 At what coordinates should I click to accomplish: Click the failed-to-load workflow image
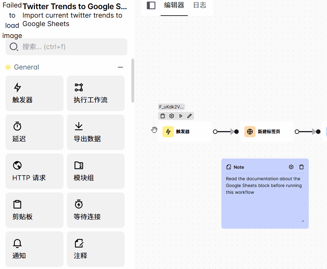click(x=12, y=20)
